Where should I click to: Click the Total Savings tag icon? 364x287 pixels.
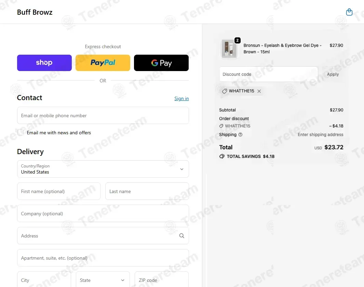click(222, 156)
